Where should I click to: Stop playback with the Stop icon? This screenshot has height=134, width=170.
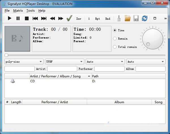point(27,18)
